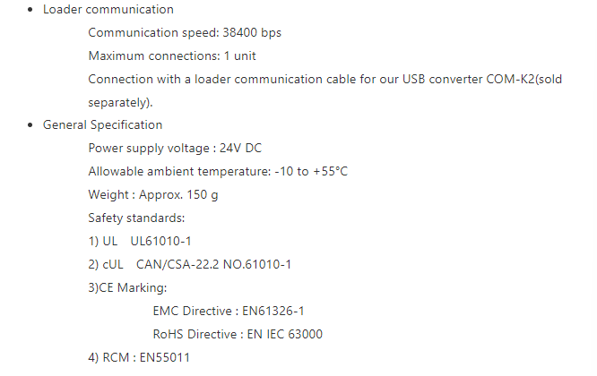597x376 pixels.
Task: Click the Loader communication heading
Action: point(108,9)
